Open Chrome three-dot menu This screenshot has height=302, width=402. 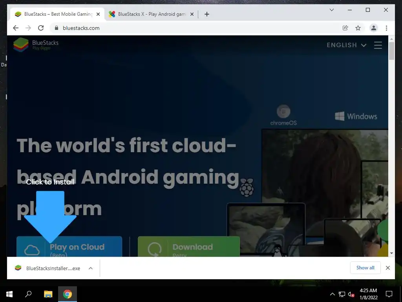386,28
